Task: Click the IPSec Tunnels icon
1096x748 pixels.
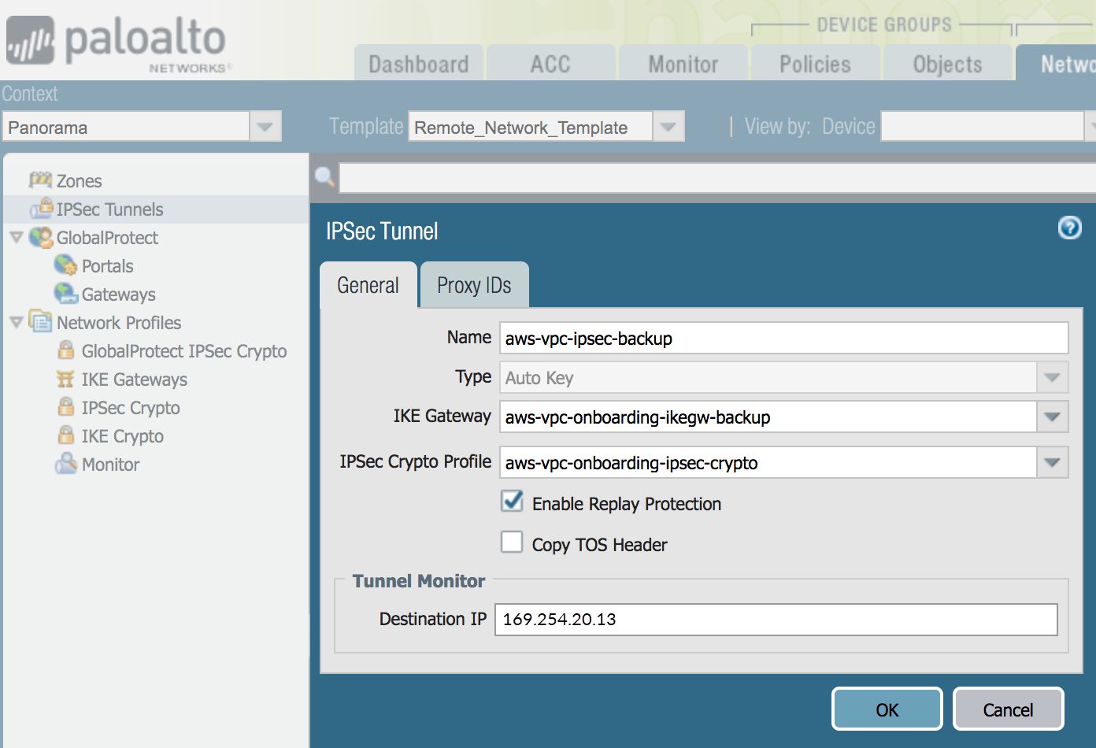Action: click(x=41, y=209)
